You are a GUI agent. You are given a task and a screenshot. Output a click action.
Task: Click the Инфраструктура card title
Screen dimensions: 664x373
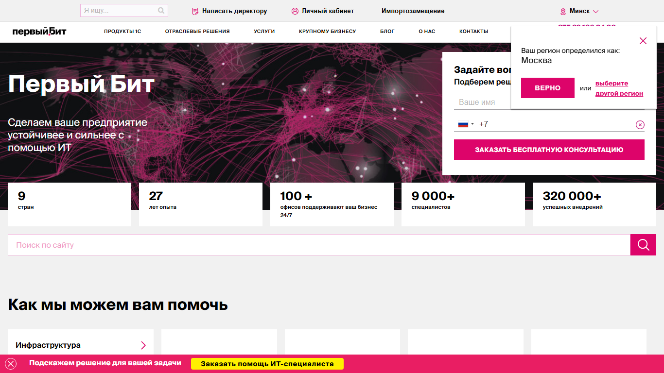tap(48, 345)
